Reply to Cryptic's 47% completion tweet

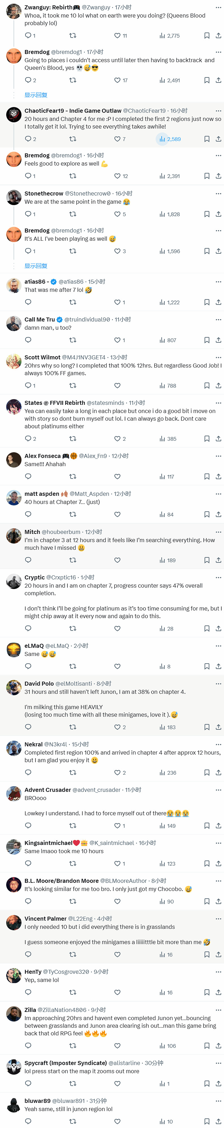tap(29, 628)
